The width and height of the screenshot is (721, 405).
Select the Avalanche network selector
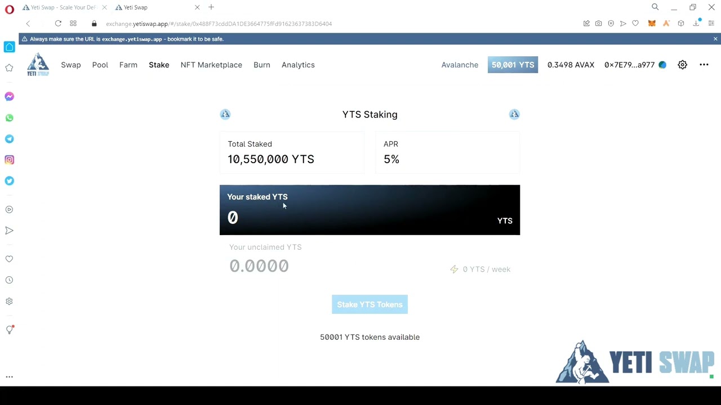pos(460,65)
